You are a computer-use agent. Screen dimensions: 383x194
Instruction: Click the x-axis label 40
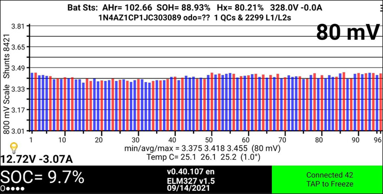pos(173,140)
